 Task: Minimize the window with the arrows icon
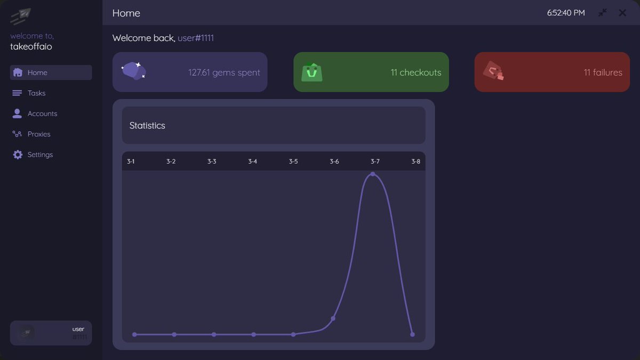coord(603,12)
